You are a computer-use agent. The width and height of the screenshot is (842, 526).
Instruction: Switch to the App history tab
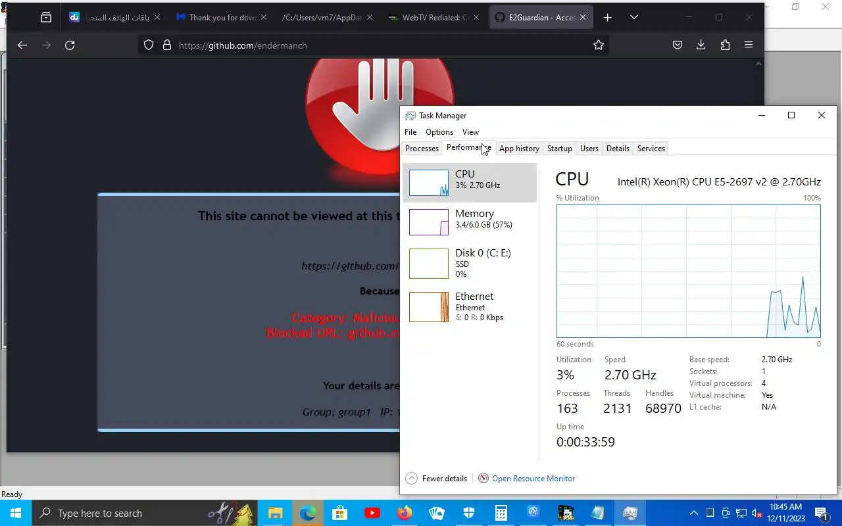point(519,149)
